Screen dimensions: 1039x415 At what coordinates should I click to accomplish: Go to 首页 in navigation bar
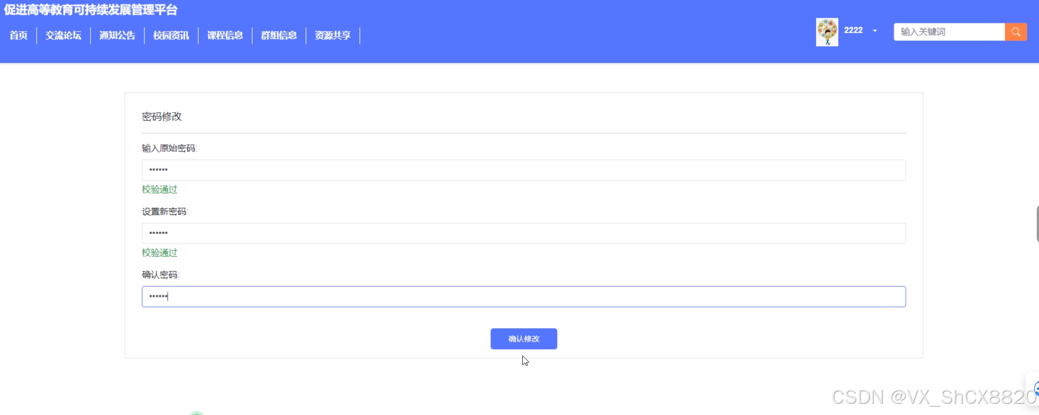pyautogui.click(x=18, y=36)
